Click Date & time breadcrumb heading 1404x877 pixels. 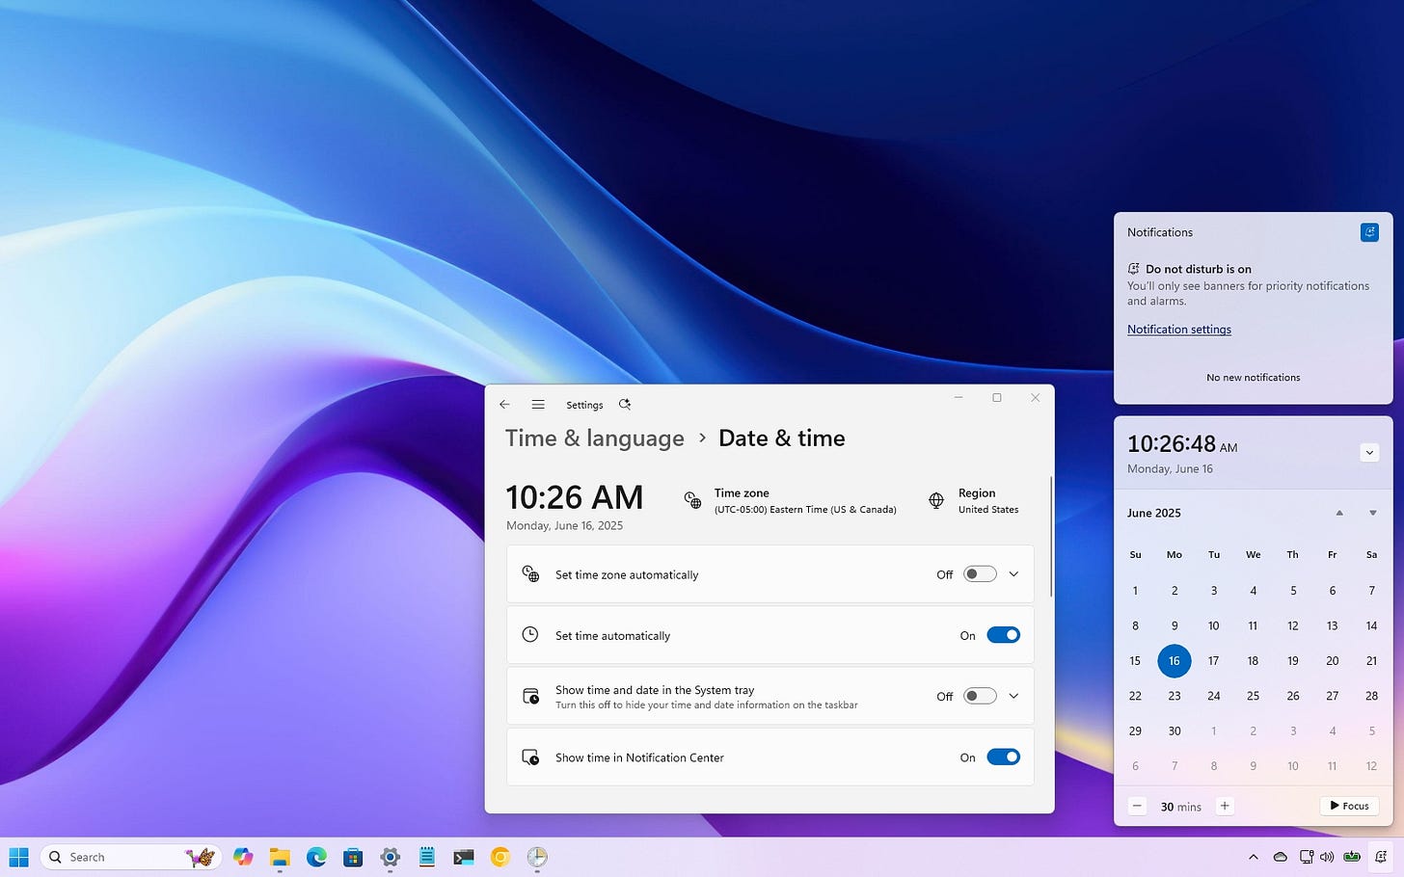[x=782, y=438]
